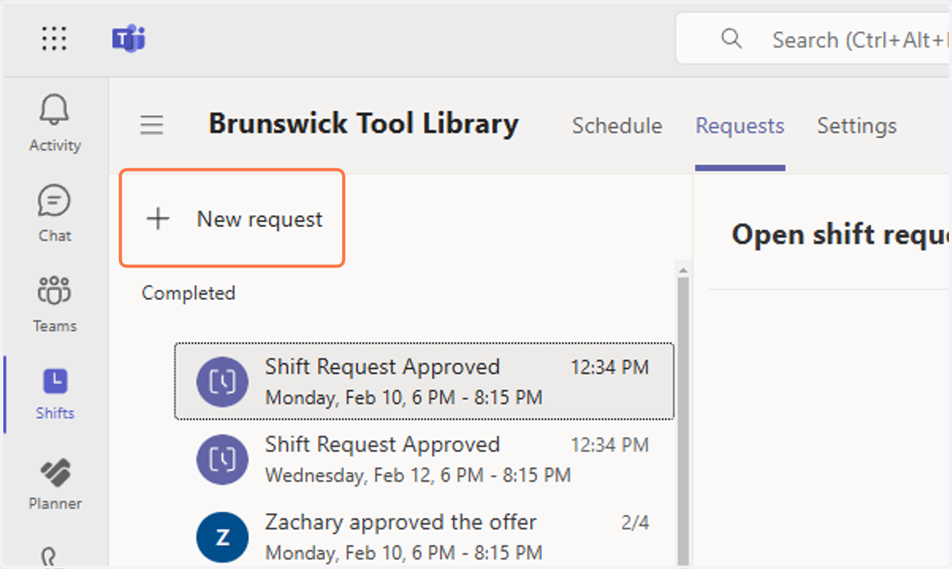Open the Activity bell icon
952x569 pixels.
tap(55, 110)
